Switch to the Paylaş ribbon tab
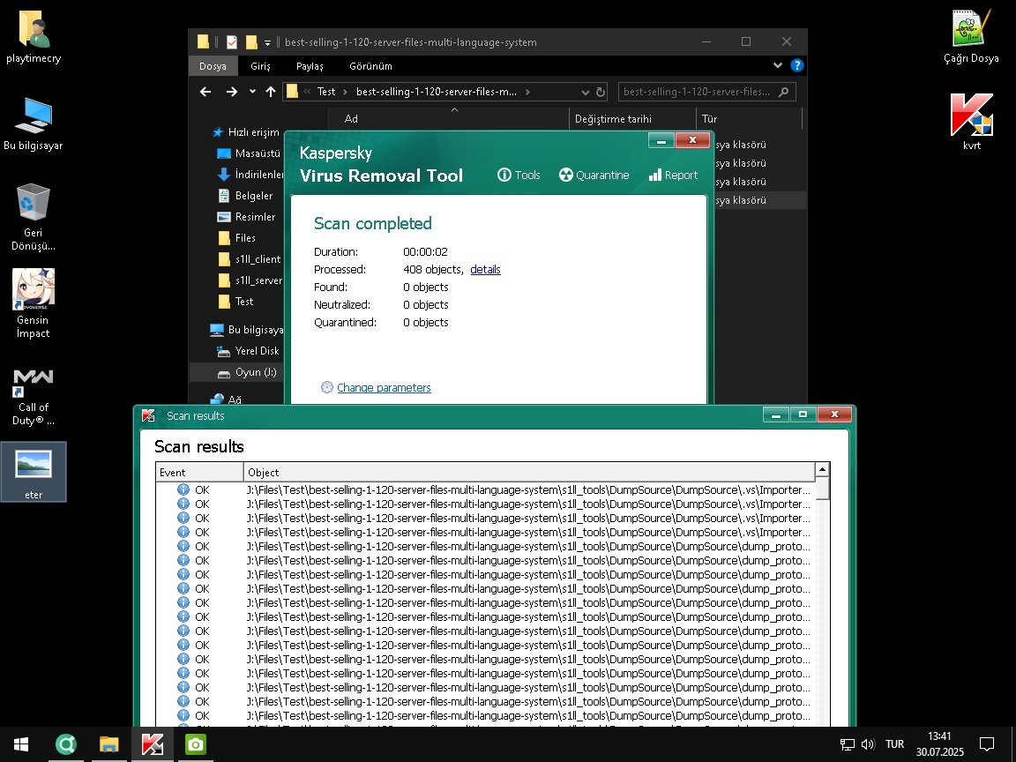 pos(310,66)
